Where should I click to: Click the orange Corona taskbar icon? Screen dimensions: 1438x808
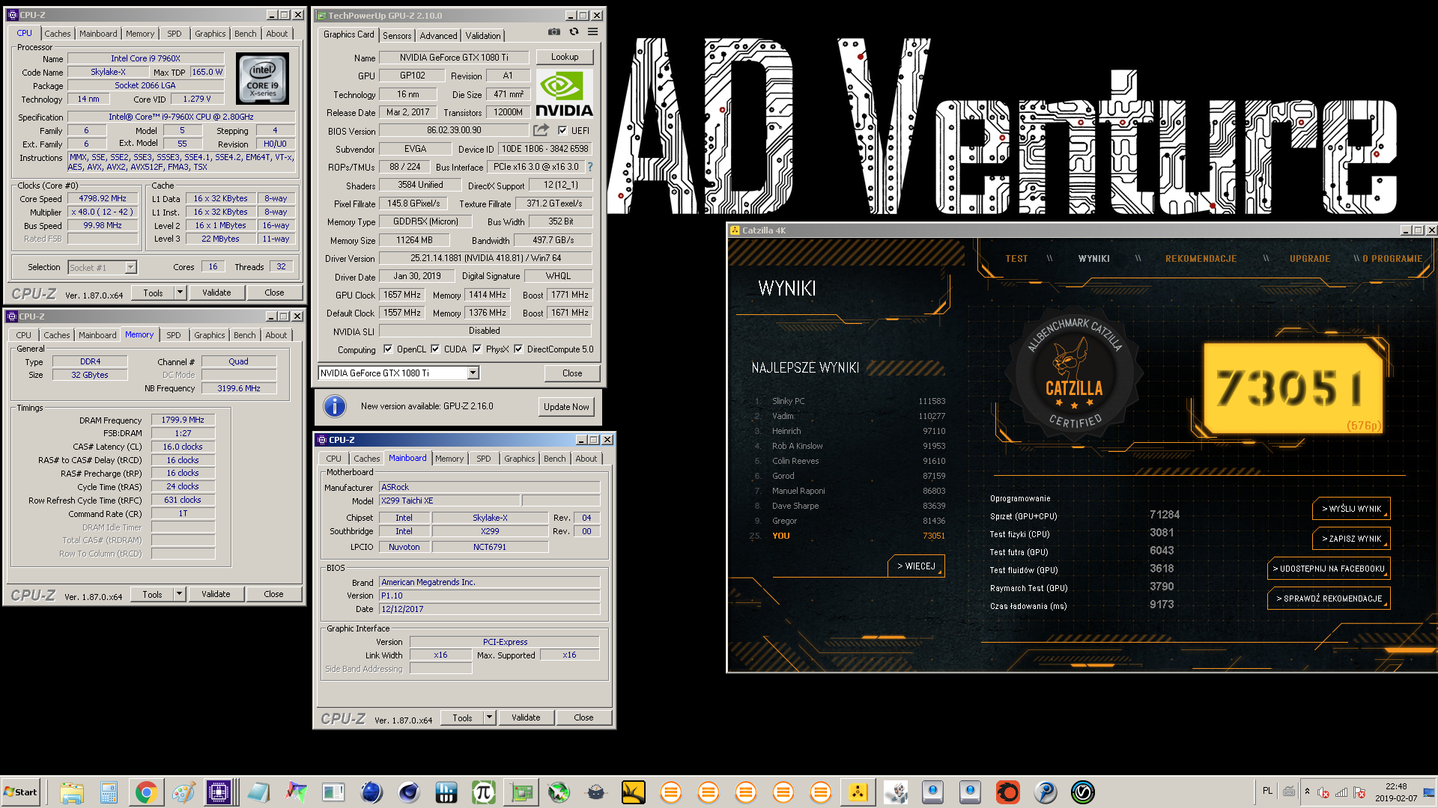1007,792
